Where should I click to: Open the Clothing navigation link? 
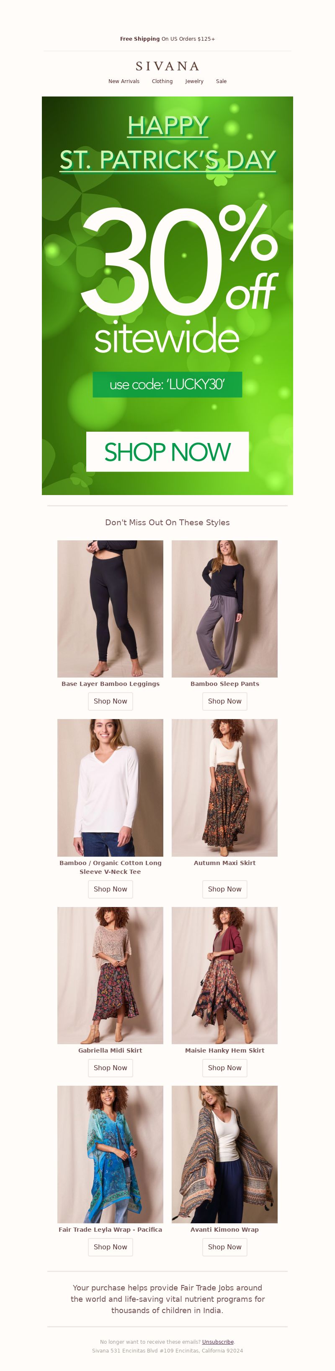162,81
